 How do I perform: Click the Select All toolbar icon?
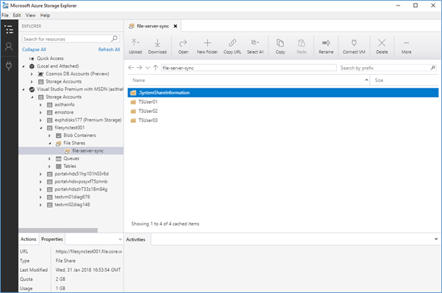[x=255, y=47]
